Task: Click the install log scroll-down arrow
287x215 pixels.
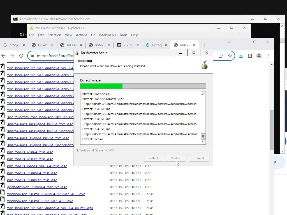Action: pyautogui.click(x=203, y=142)
